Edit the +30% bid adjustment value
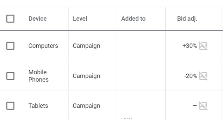The image size is (223, 127). (x=190, y=46)
